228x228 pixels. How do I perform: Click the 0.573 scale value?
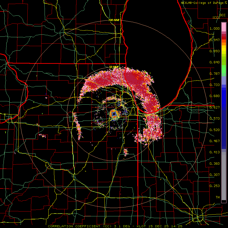(215, 119)
